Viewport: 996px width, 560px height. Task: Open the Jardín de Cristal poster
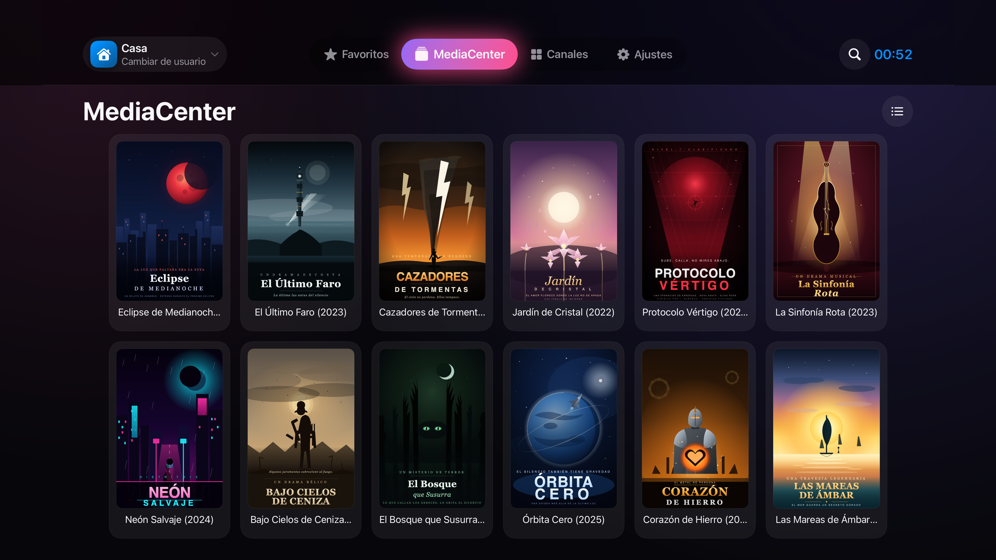[564, 221]
